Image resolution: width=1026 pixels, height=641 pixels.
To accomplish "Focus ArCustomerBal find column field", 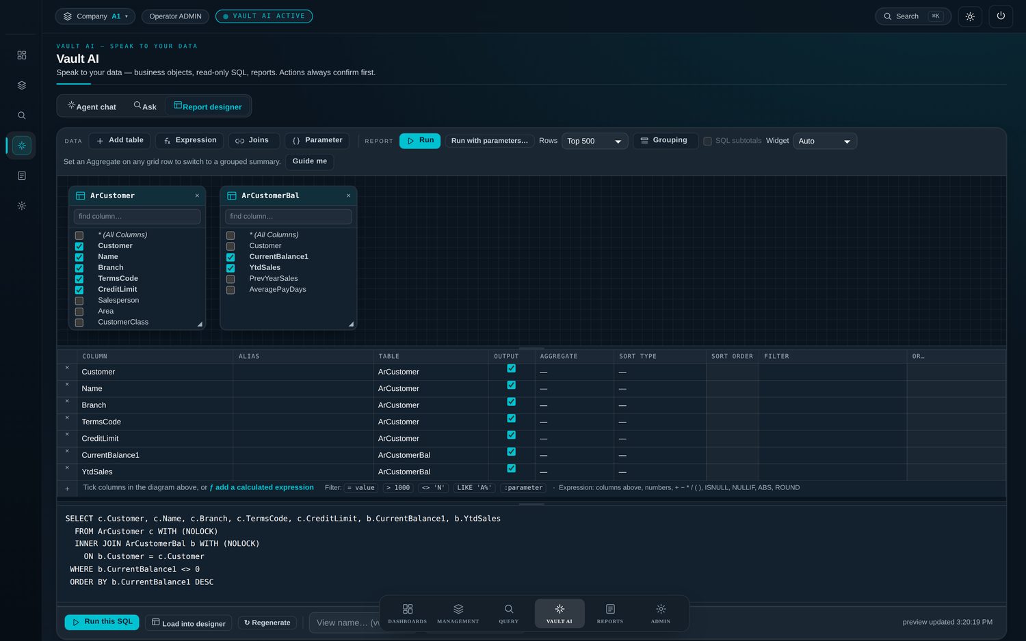I will [x=289, y=217].
